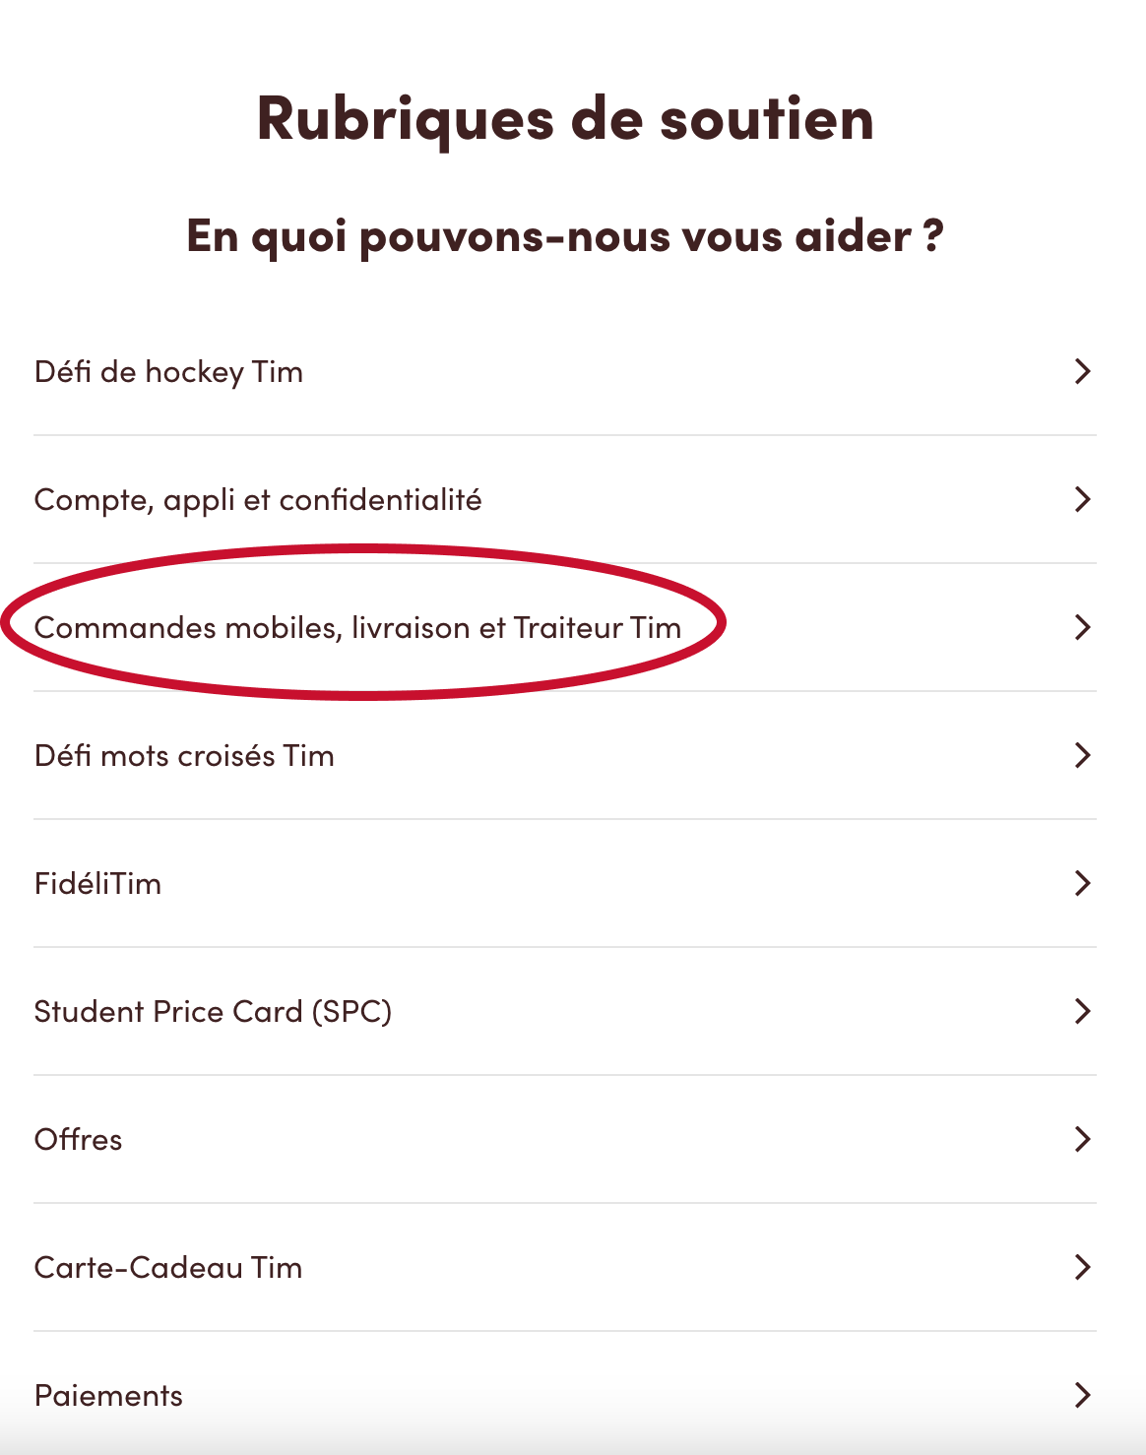This screenshot has height=1455, width=1146.
Task: Go to the FidéliTim support topic
Action: [97, 884]
